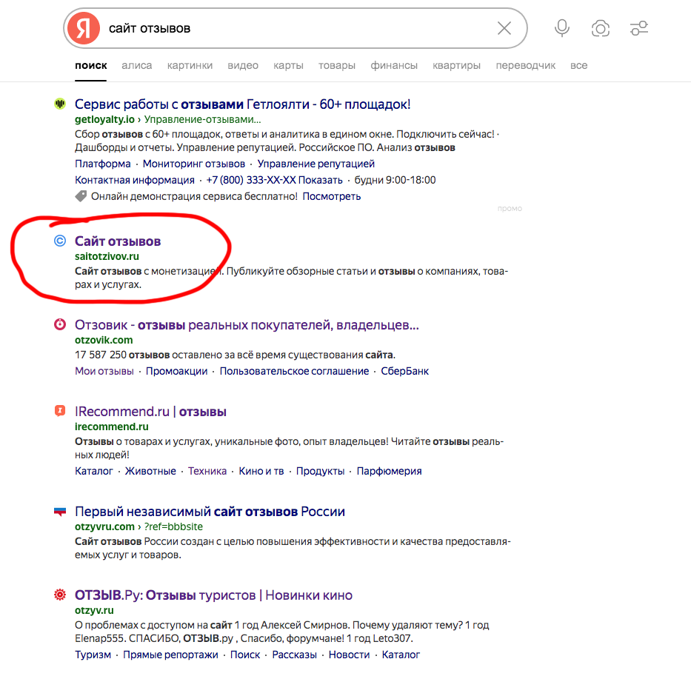Click the ОТЗЫВ.Ру favicon icon
The width and height of the screenshot is (691, 679).
click(x=60, y=595)
